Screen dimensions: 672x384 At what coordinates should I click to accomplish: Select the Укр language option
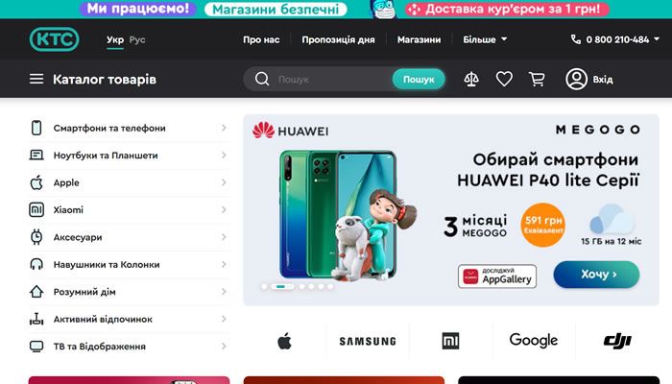coord(115,40)
